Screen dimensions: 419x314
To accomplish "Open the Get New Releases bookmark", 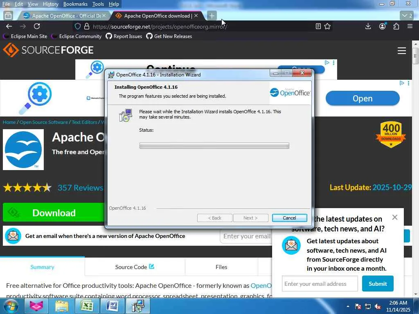I will 169,36.
